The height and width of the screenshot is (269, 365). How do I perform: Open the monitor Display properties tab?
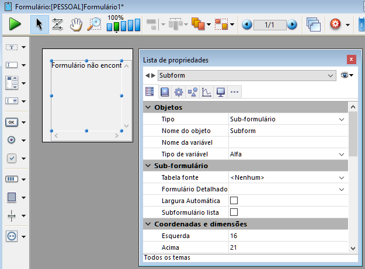(220, 92)
